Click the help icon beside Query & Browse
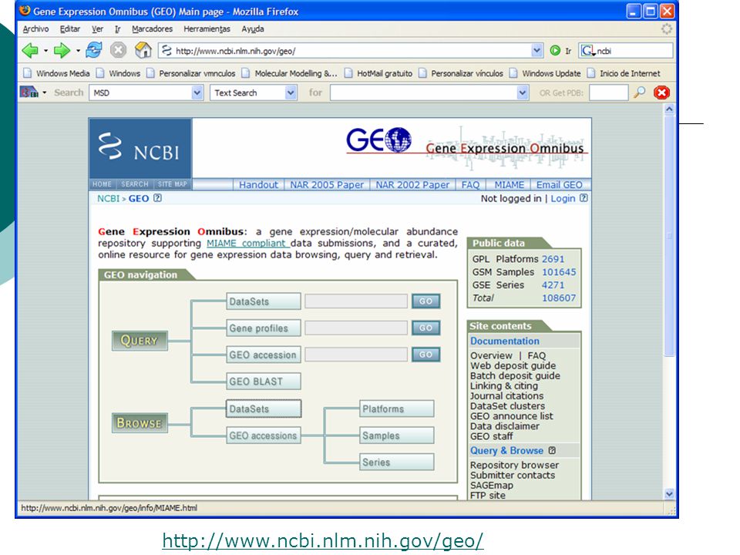The width and height of the screenshot is (740, 555). coord(552,450)
